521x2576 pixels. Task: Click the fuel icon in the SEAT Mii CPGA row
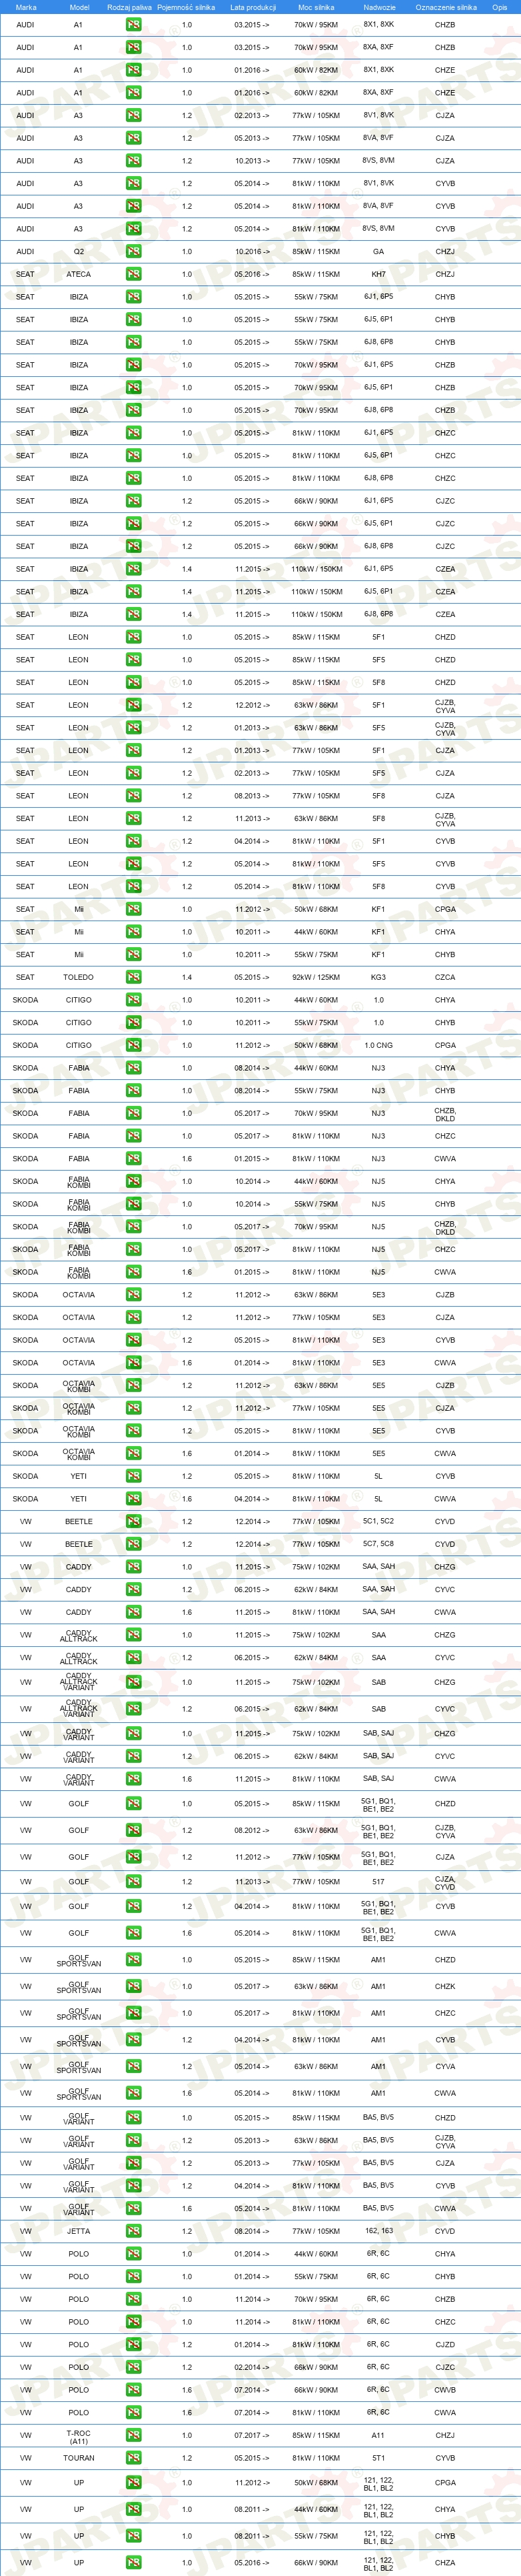pyautogui.click(x=133, y=909)
